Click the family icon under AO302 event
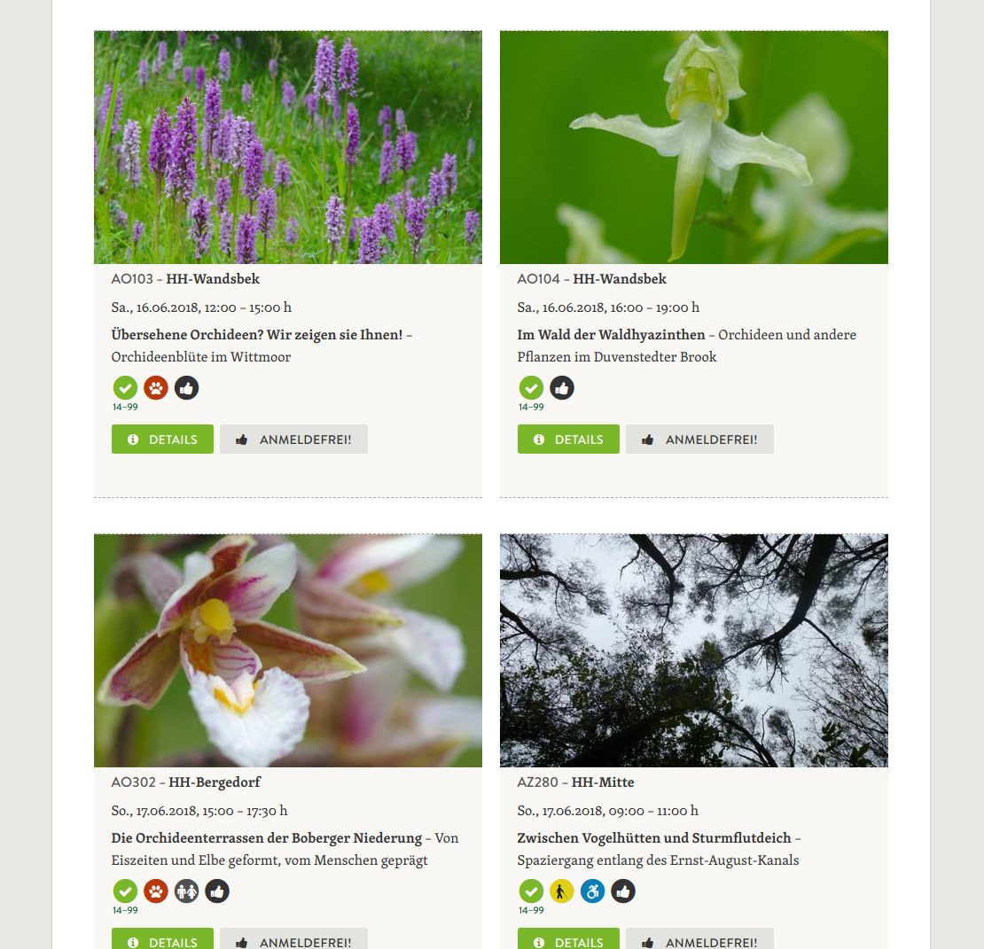The height and width of the screenshot is (949, 984). tap(186, 891)
